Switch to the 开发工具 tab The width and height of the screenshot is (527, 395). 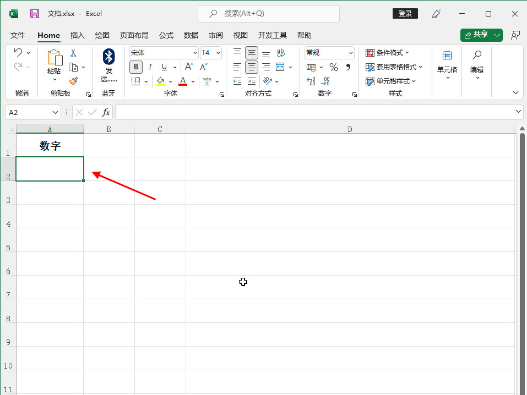pos(272,35)
